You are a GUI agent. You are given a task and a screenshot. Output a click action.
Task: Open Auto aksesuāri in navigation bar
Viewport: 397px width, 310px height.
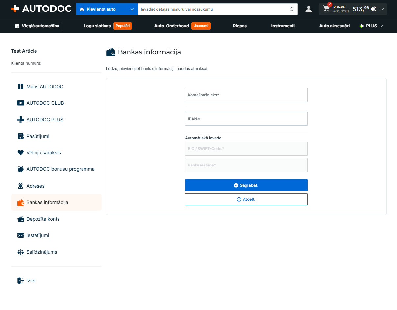tap(335, 26)
